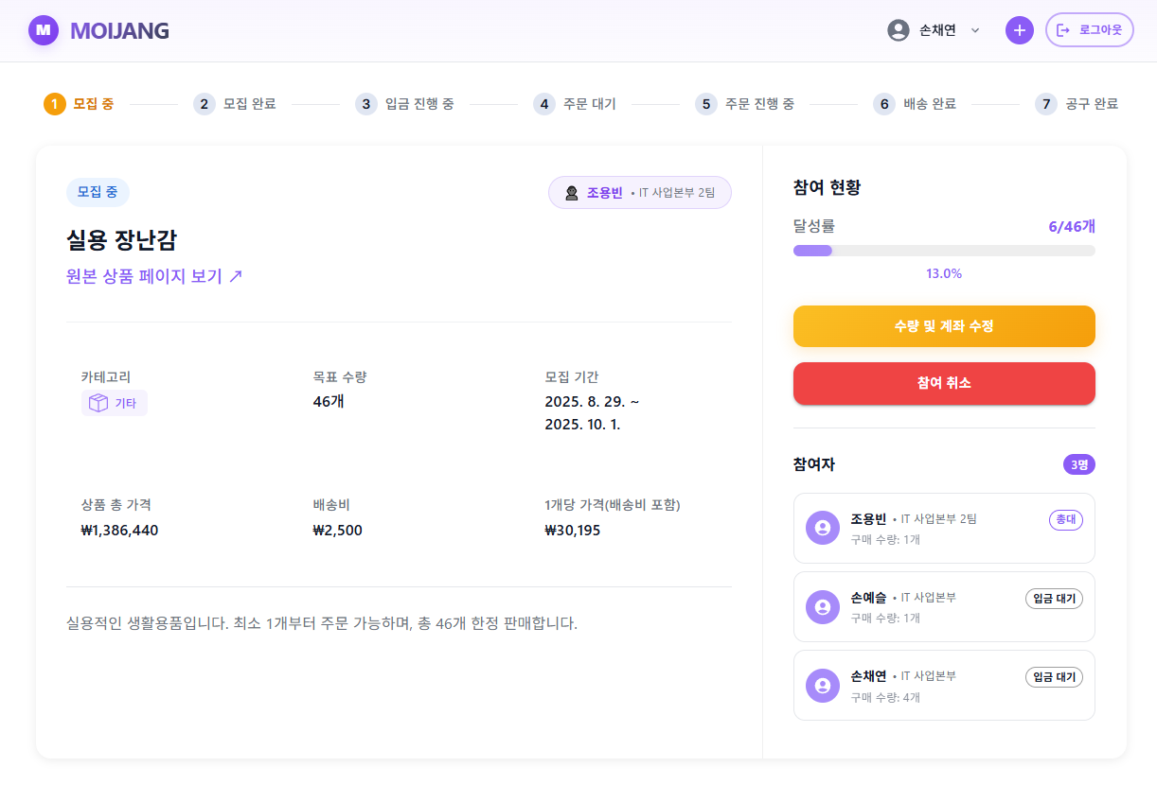Click the user avatar icon beside 손채연
Screen dimensions: 1157x785
[899, 30]
